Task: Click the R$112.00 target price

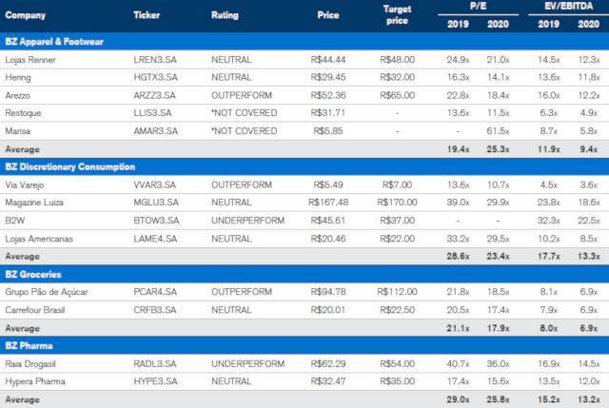Action: [397, 292]
